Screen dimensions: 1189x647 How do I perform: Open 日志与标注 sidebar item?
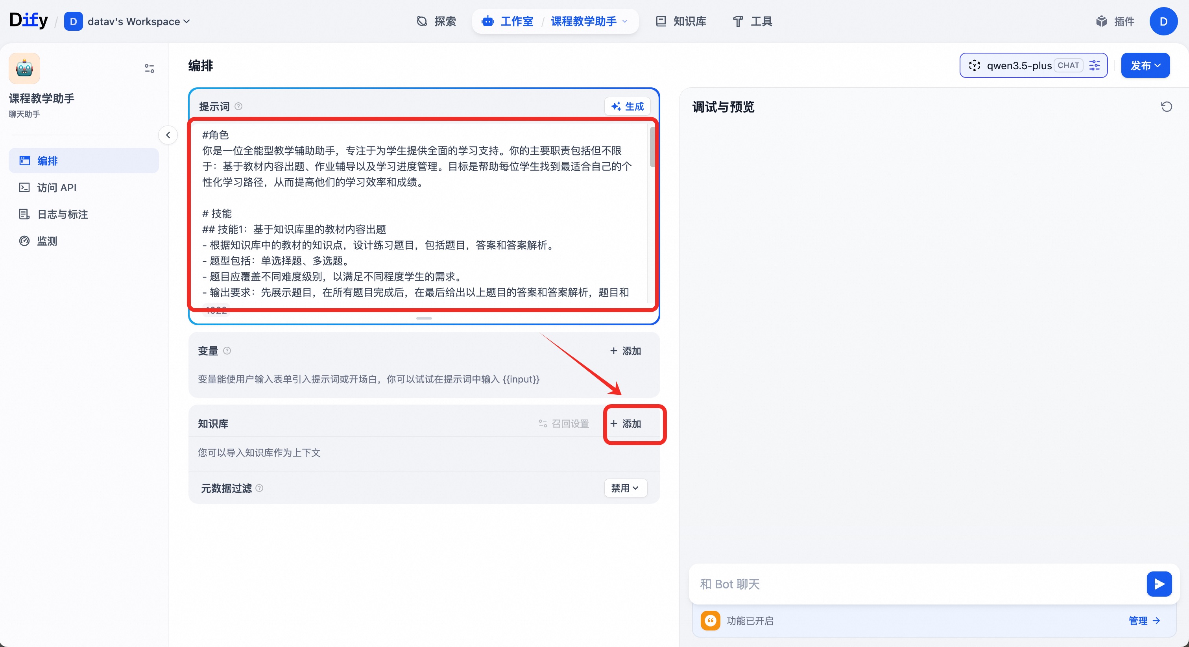pos(62,214)
